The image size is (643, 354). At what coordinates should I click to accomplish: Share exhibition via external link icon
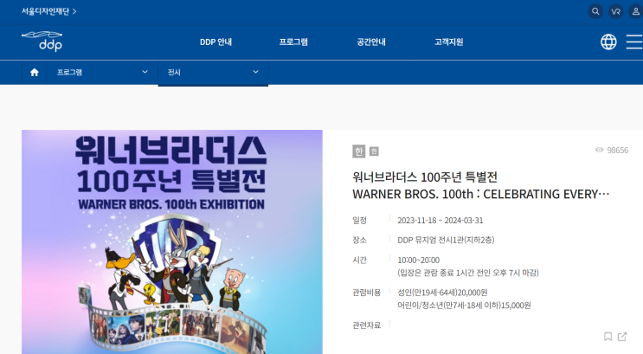622,337
